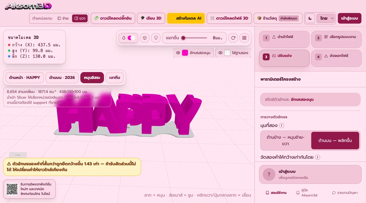Click the แยกชิ้น slider handle
Screen dimensions: 366x203
[183, 38]
